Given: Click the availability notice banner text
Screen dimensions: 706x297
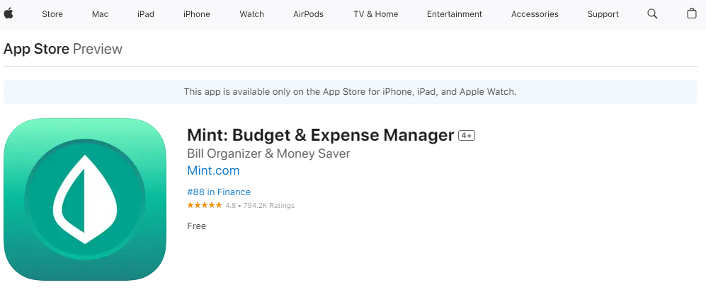Looking at the screenshot, I should coord(351,92).
